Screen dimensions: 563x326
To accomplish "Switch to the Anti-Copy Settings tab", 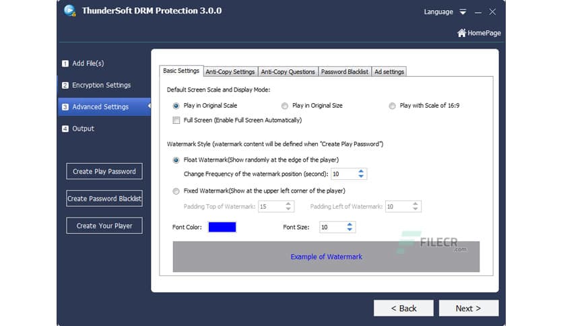I will click(230, 72).
